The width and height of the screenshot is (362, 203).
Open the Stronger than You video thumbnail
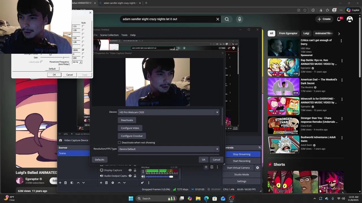283,125
